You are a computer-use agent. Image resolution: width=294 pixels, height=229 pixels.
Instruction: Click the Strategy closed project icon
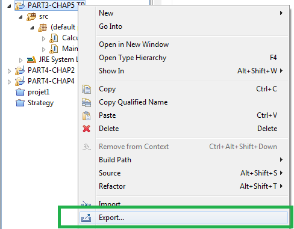coord(20,103)
